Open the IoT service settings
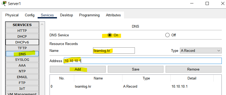Image resolution: width=226 pixels, height=95 pixels. [22, 89]
